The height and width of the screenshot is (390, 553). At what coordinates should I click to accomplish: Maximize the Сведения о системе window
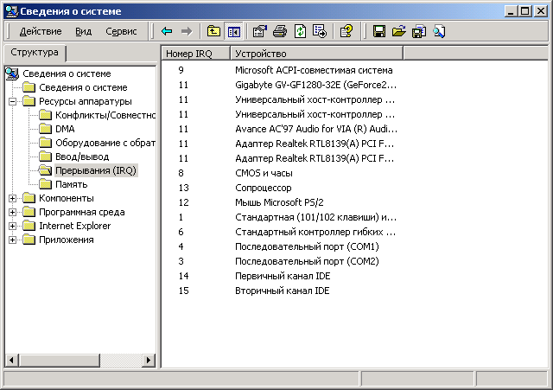[x=524, y=11]
